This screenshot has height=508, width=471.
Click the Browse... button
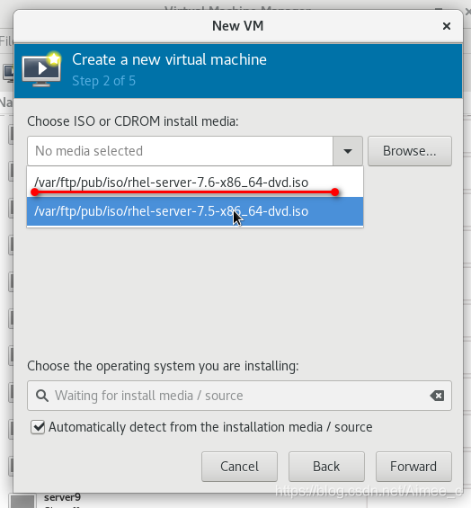[410, 151]
